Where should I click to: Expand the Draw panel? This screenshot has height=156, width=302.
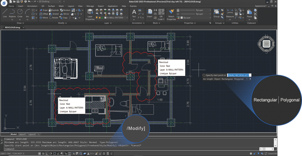(x=20, y=23)
